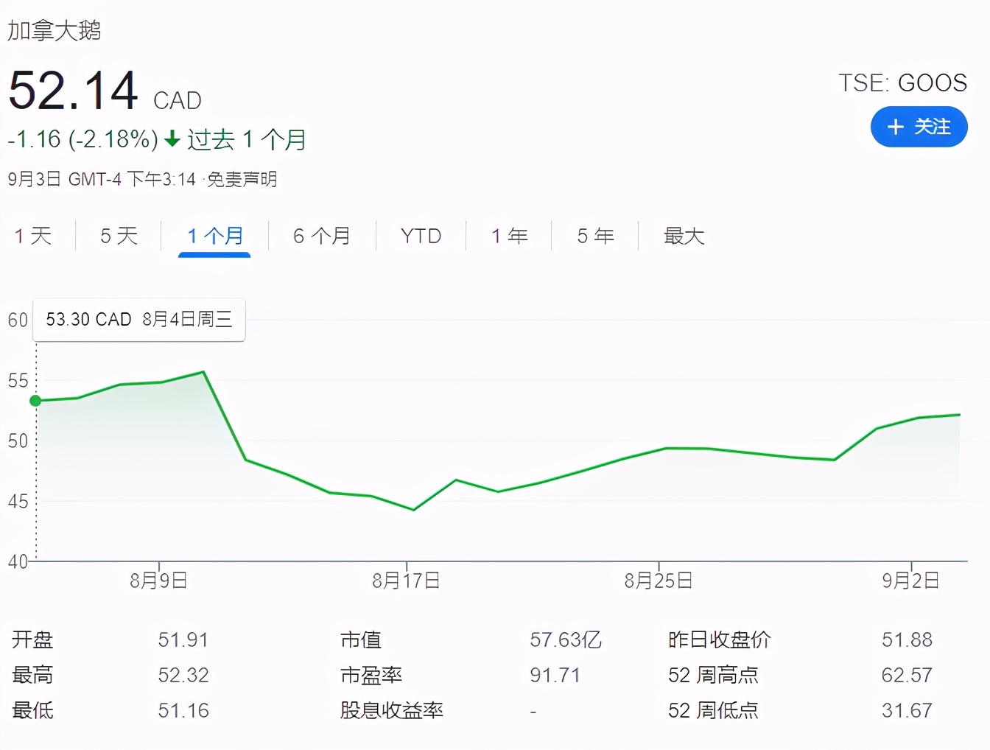990x750 pixels.
Task: Click the 8月9日 axis label
Action: pyautogui.click(x=158, y=581)
